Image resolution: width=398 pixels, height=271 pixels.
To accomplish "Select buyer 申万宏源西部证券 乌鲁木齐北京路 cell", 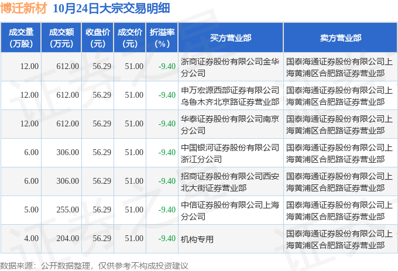I will pos(231,95).
